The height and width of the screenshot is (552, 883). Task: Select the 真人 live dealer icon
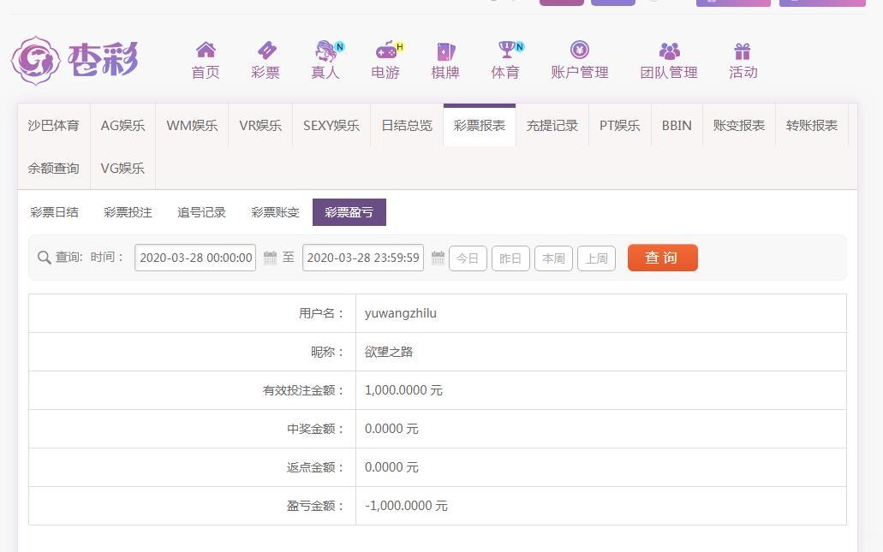click(326, 50)
